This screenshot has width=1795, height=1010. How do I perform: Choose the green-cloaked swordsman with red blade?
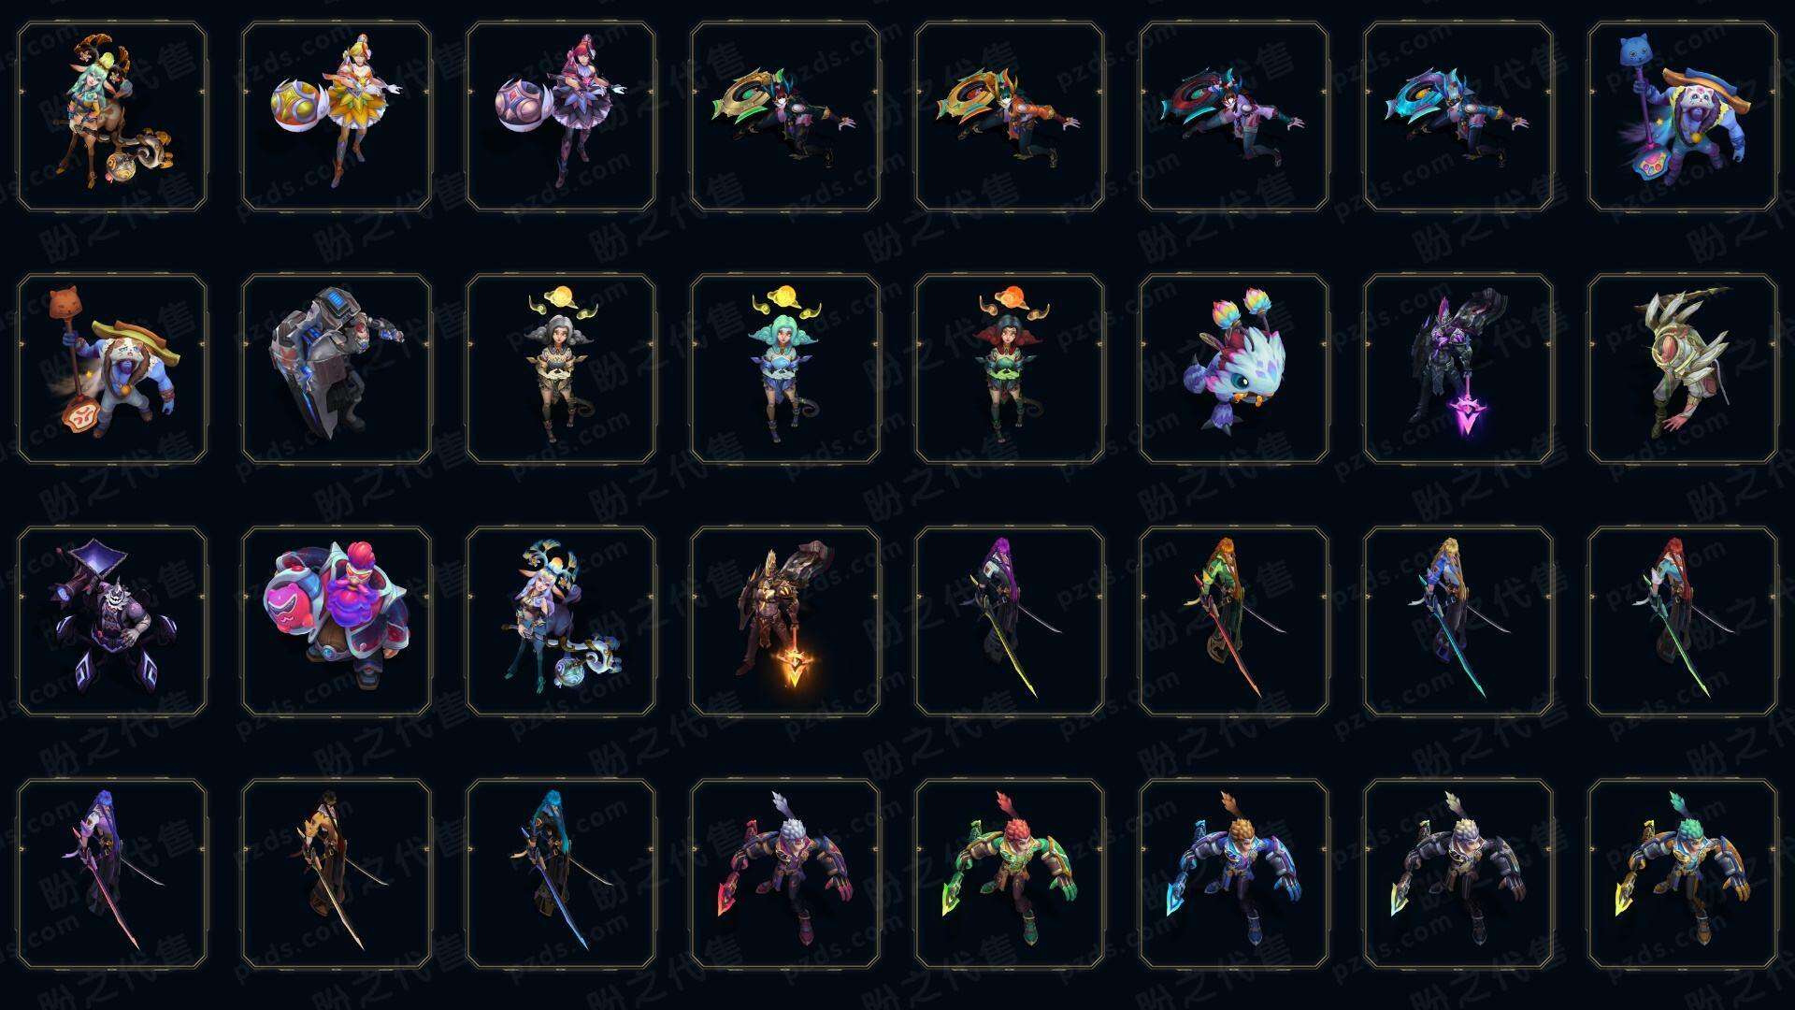1234,621
